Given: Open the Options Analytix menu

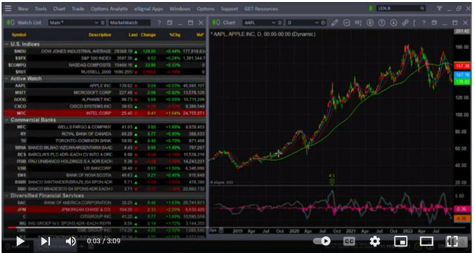Looking at the screenshot, I should pyautogui.click(x=109, y=8).
